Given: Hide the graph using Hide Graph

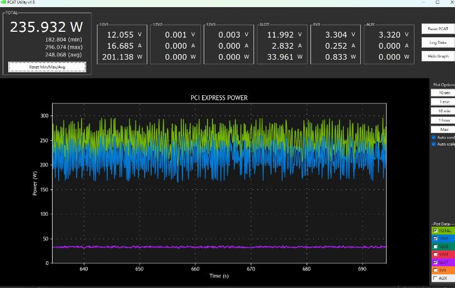Looking at the screenshot, I should coord(437,56).
